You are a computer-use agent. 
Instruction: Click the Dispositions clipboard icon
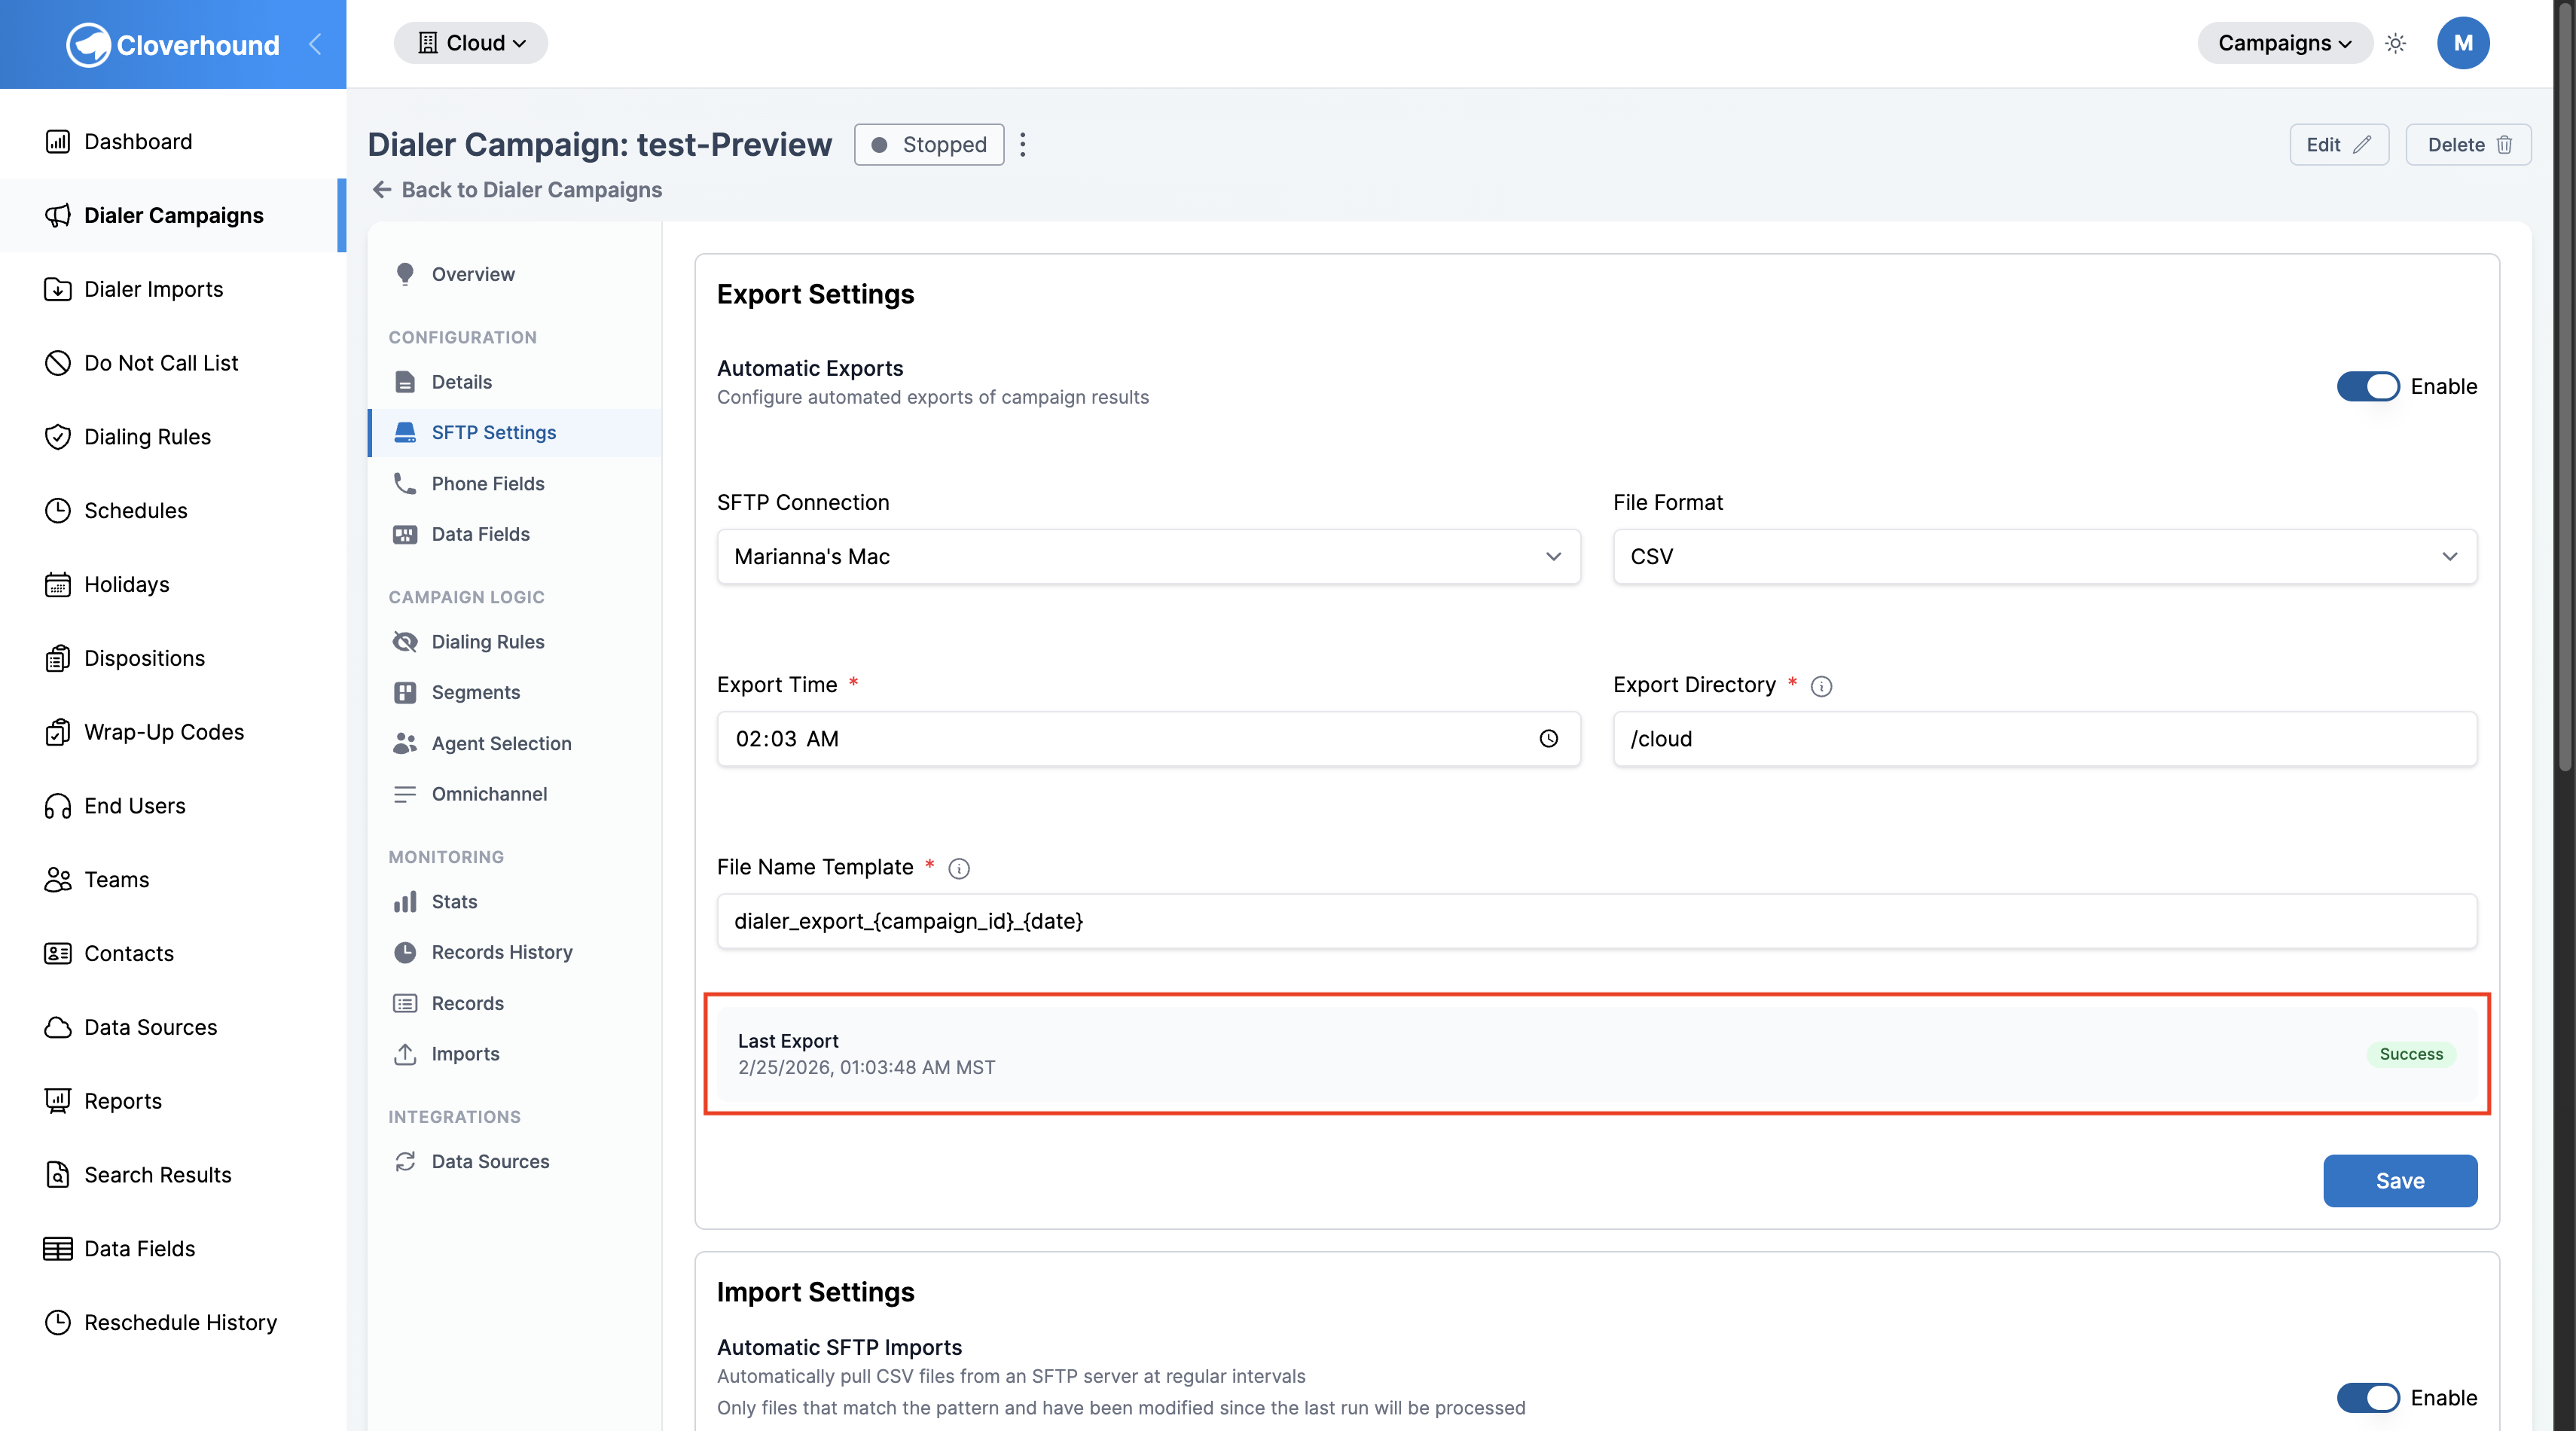(x=58, y=658)
